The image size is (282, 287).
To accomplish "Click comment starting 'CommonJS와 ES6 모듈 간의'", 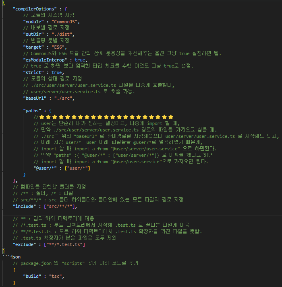I will pos(122,53).
